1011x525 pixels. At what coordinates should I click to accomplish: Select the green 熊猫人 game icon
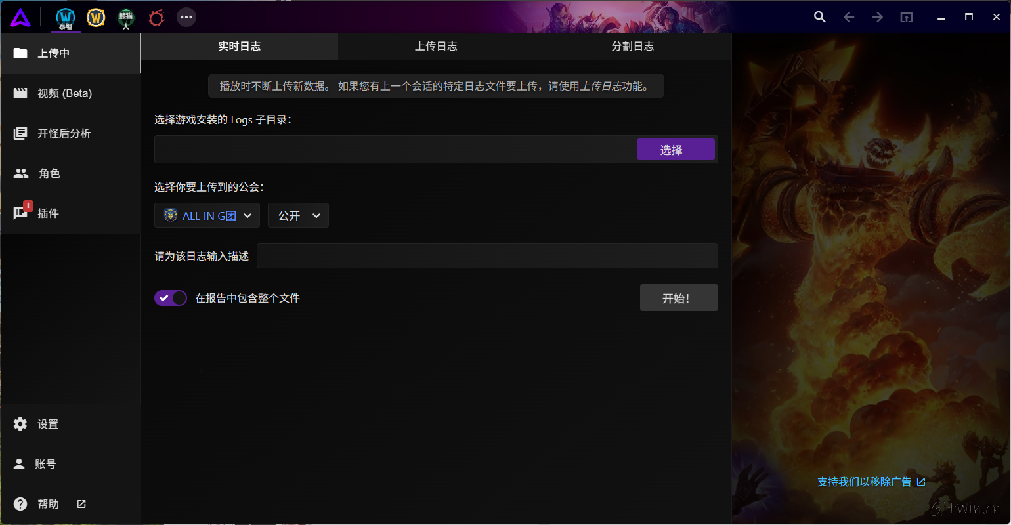125,18
